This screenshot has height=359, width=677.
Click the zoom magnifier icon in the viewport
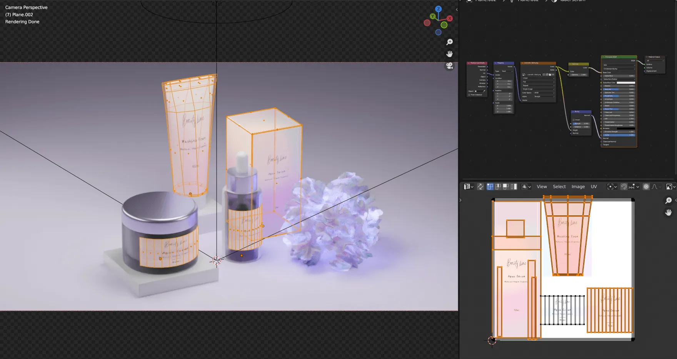(450, 42)
